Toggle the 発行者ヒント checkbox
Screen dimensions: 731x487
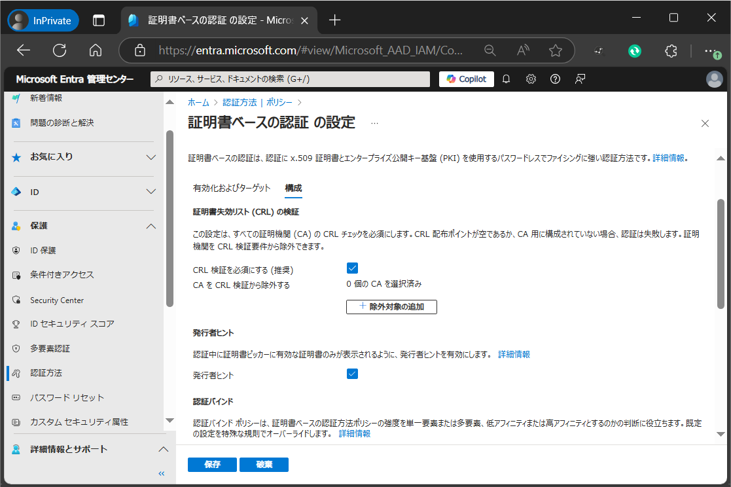(352, 374)
